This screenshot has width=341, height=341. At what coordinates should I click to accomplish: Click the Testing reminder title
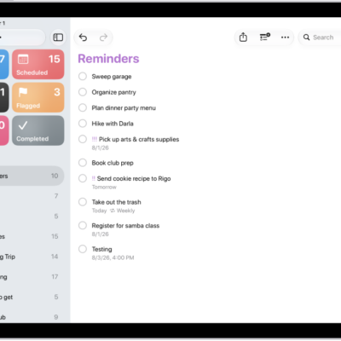(x=101, y=249)
